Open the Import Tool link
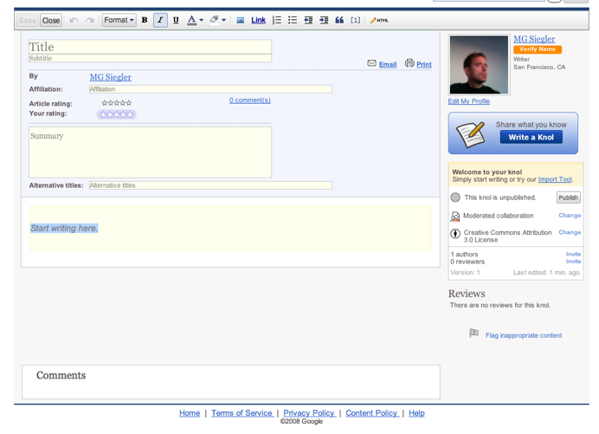The image size is (599, 434). (555, 179)
